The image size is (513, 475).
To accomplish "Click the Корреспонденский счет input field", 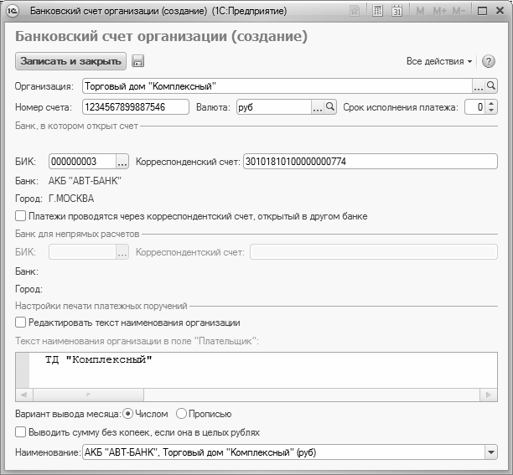I will click(x=370, y=162).
